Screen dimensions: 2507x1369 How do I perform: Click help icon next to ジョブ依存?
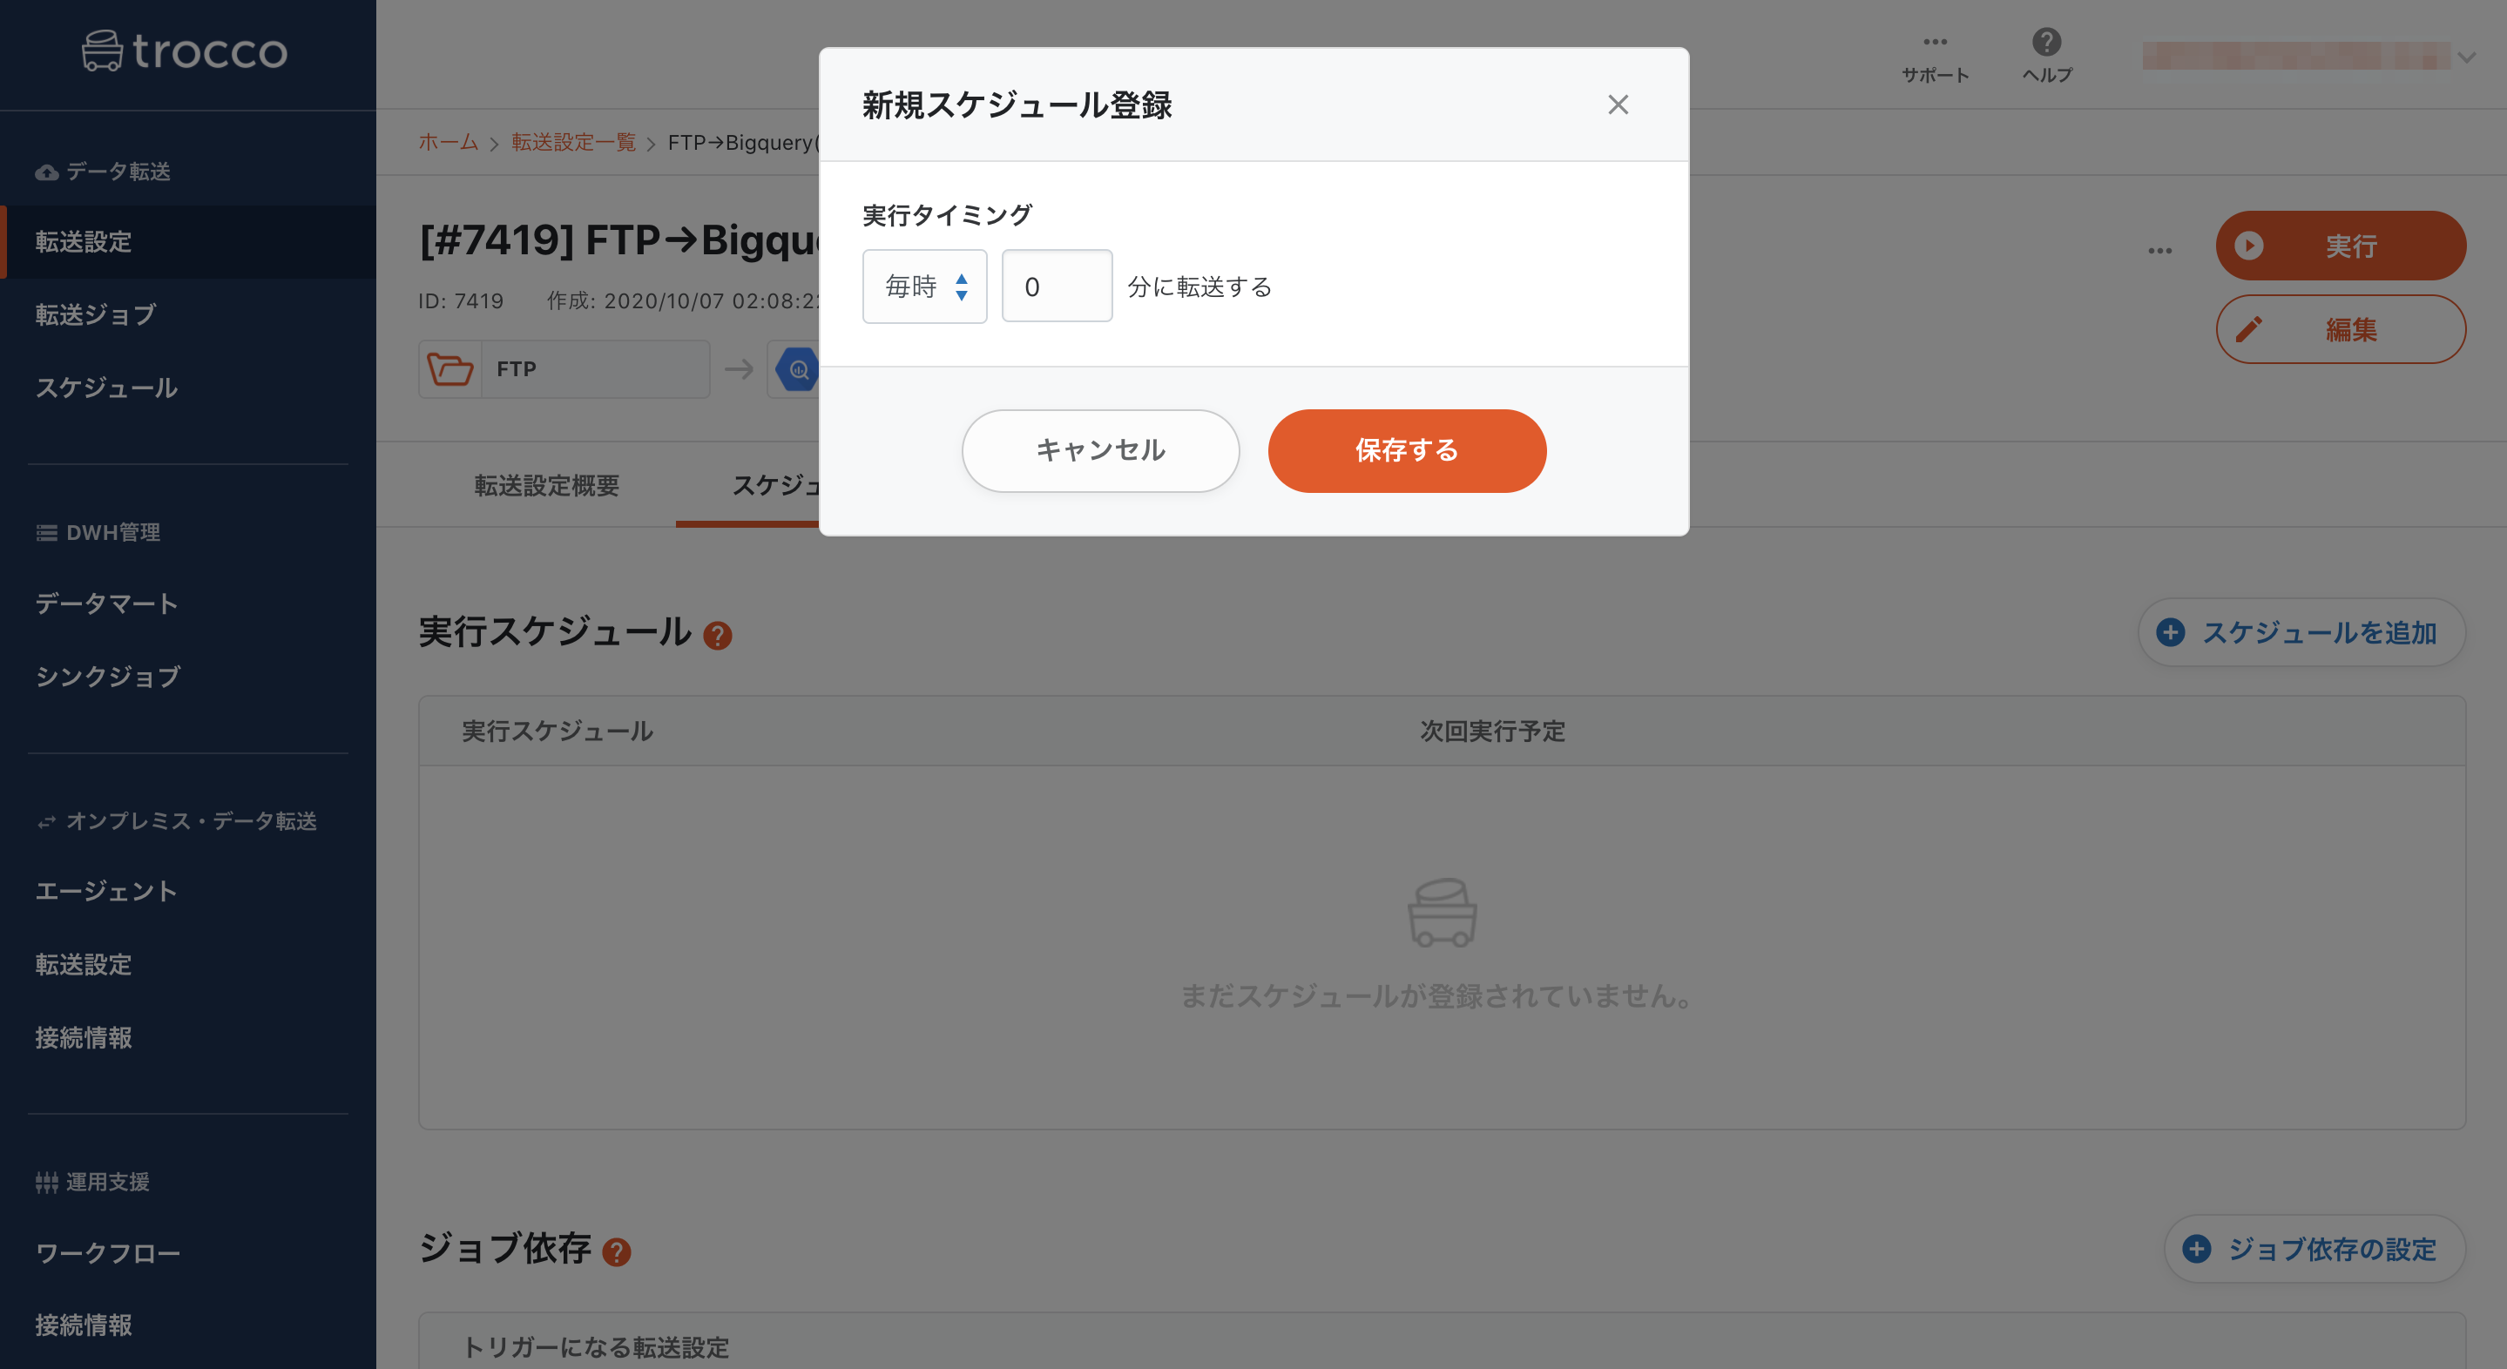[616, 1252]
